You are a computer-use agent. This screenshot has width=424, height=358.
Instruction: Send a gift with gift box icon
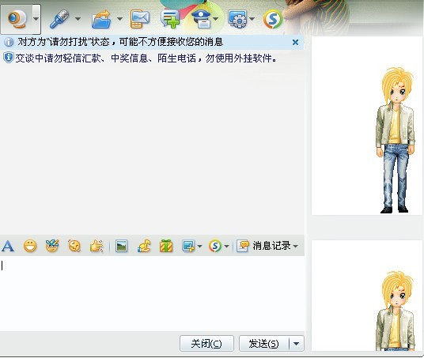point(166,246)
